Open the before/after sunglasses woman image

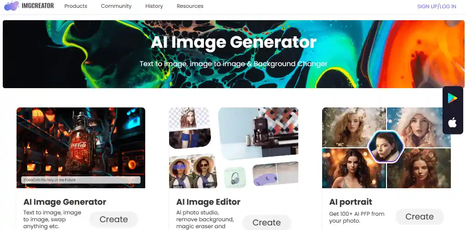193,171
